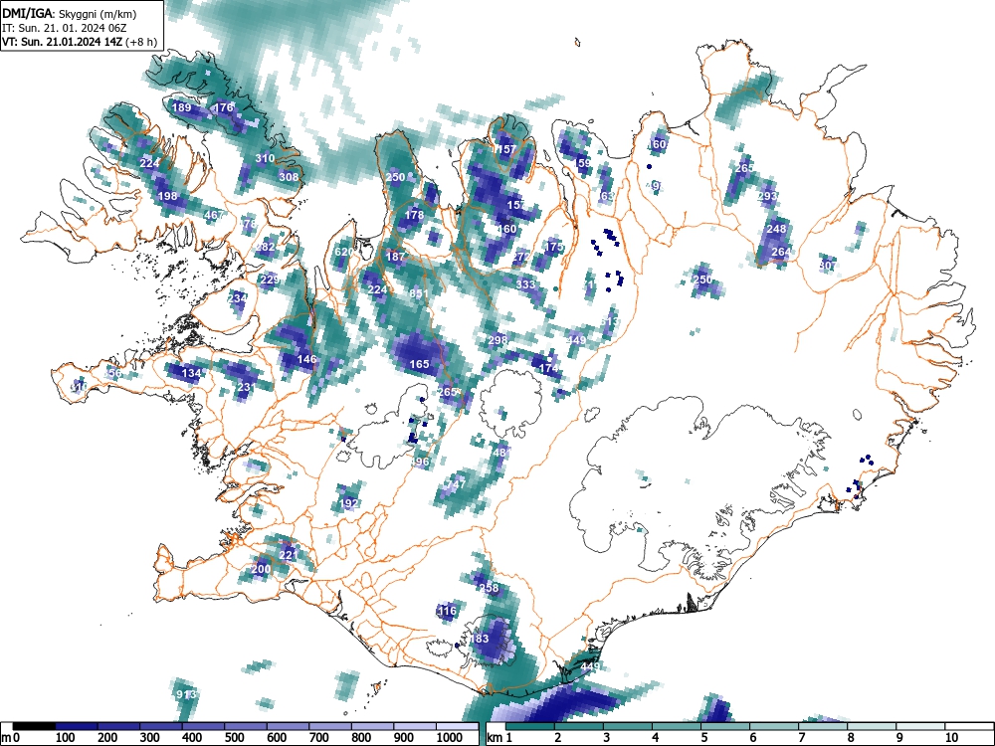The width and height of the screenshot is (995, 746).
Task: Click the '1000' tick label on the metre legend
Action: coord(450,738)
